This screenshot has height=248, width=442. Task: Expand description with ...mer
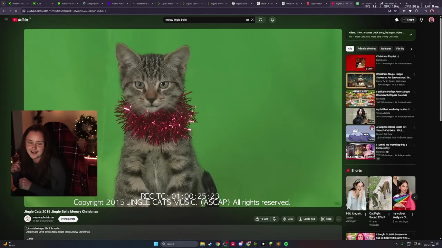30,239
